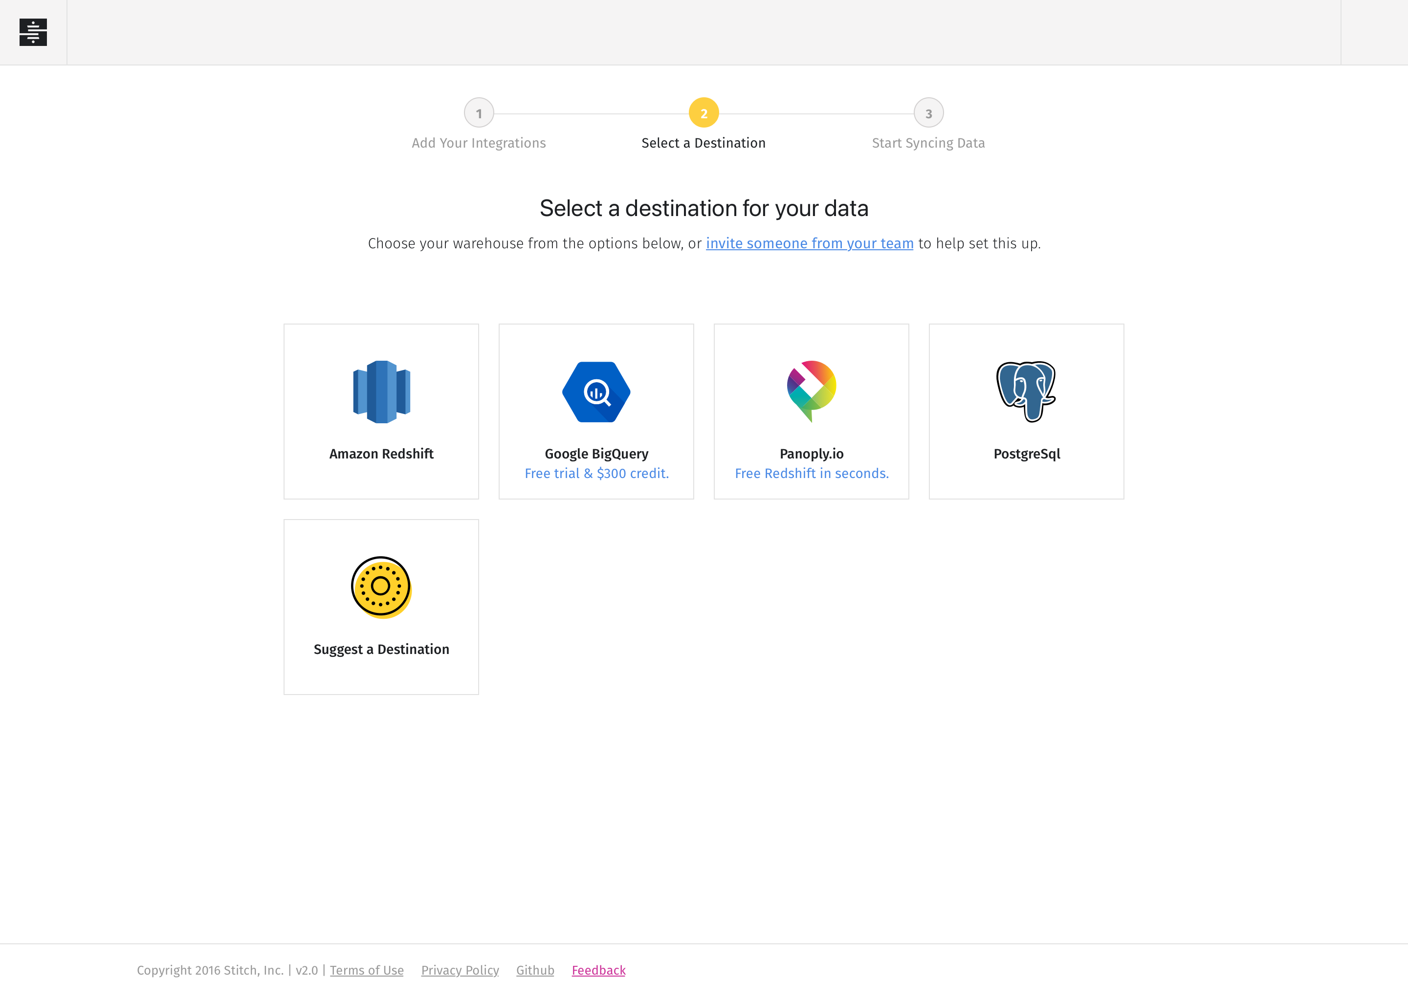Go to step 1 circle

coord(479,113)
